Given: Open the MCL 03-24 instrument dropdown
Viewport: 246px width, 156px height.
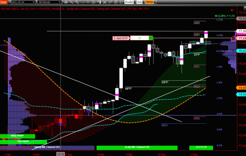Looking at the screenshot, I should point(23,2).
